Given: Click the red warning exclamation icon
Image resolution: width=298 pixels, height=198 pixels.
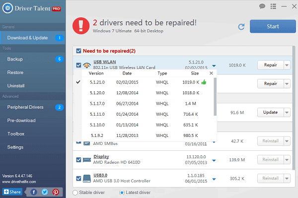Looking at the screenshot, I should coord(81,26).
